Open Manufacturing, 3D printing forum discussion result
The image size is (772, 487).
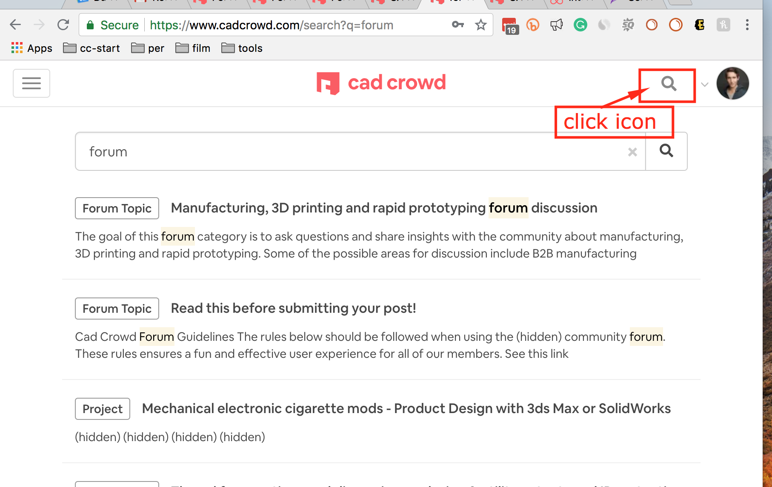pyautogui.click(x=384, y=208)
